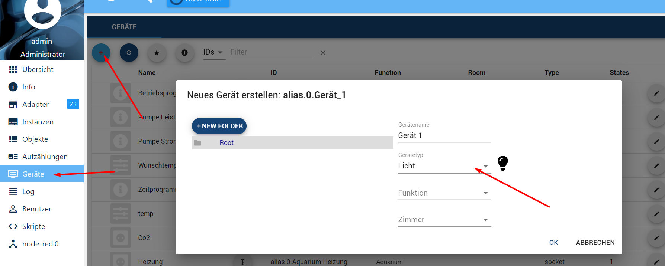Click the star favorites filter icon

tap(157, 53)
